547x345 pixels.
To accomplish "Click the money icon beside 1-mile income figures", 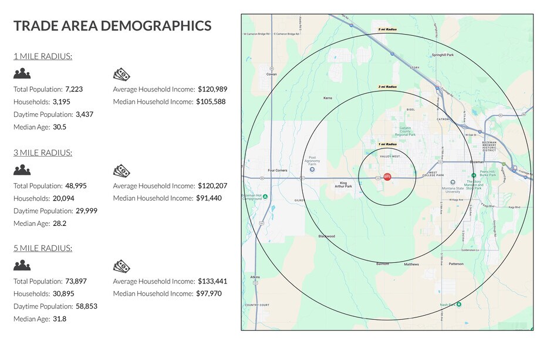I will [x=121, y=73].
